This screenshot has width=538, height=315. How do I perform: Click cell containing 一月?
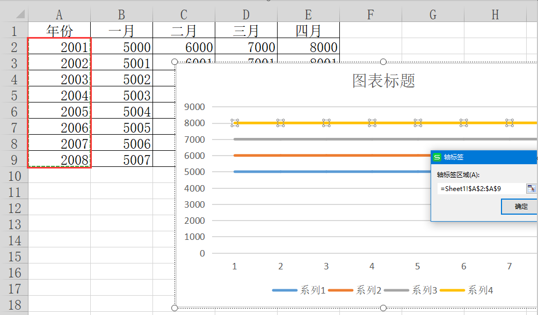pos(121,31)
